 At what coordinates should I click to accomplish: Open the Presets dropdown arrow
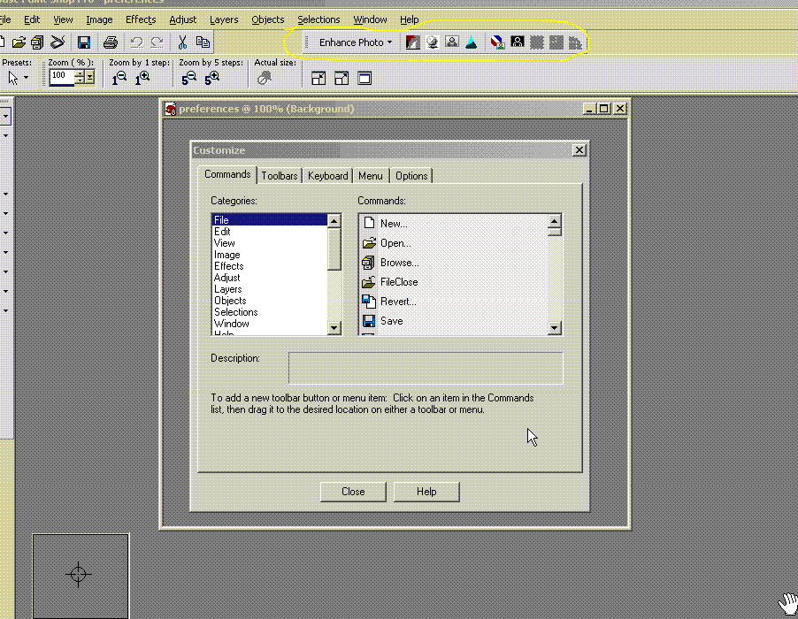26,78
